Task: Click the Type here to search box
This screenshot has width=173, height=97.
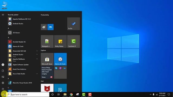Action: click(x=28, y=95)
